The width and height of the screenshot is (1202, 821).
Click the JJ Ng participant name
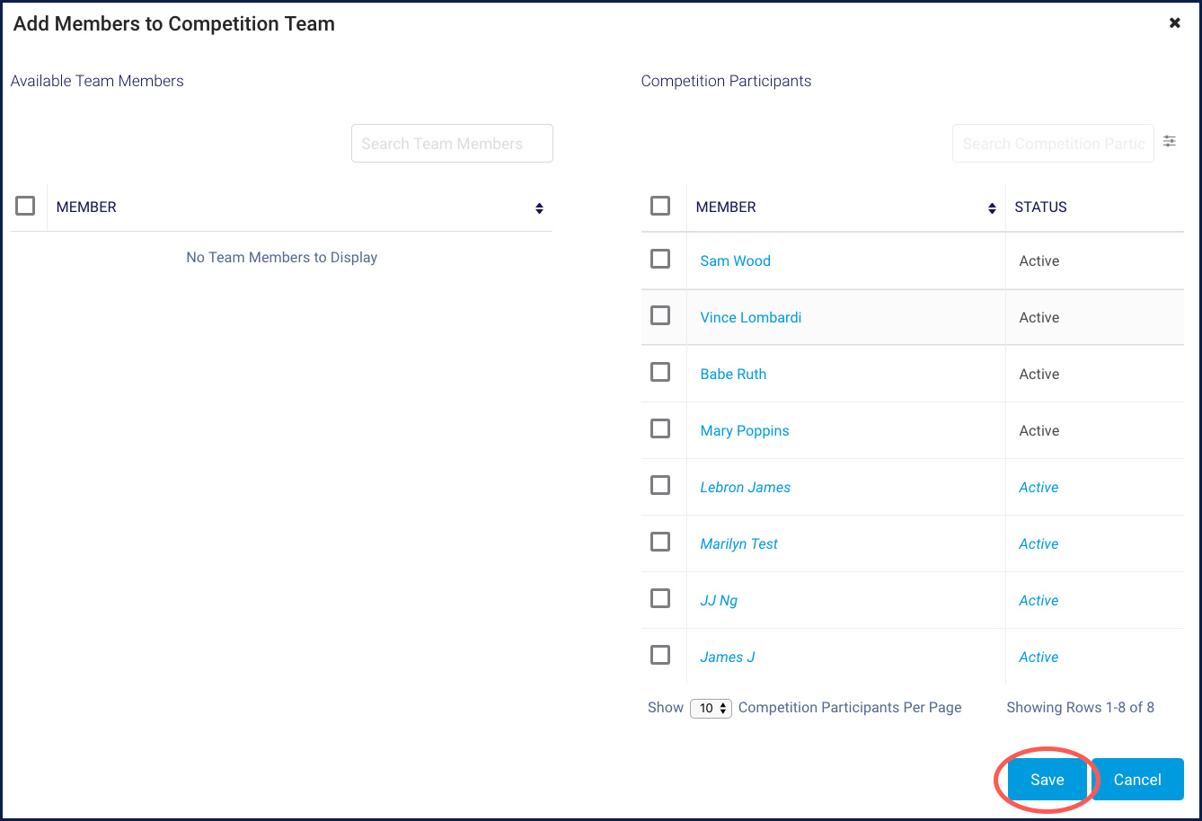coord(719,600)
